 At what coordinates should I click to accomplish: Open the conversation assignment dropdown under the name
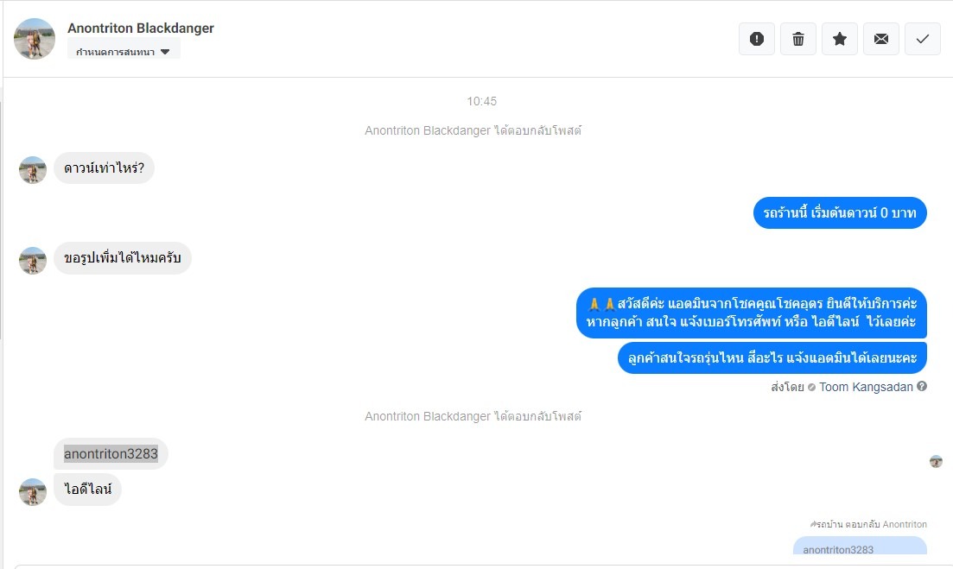click(124, 51)
